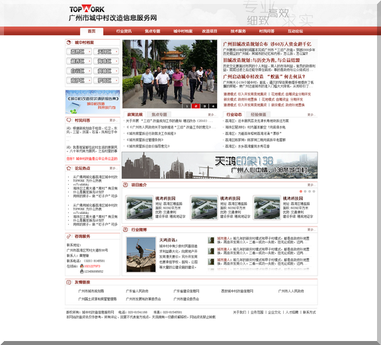
Task: Click the third 城市猎人 avatar in 行业微博
Action: coord(211,262)
